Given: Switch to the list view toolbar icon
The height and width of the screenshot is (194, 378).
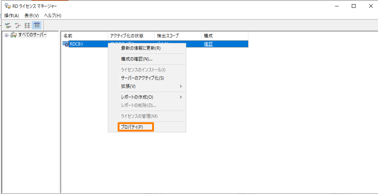Looking at the screenshot, I should click(27, 25).
